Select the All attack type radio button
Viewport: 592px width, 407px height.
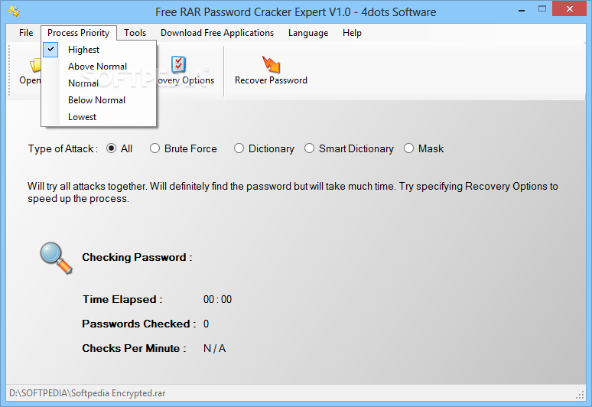[x=111, y=148]
